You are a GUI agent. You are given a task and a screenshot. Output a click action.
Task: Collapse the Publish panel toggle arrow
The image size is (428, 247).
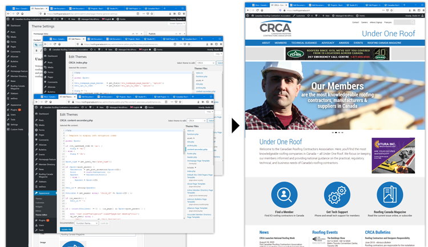(184, 34)
